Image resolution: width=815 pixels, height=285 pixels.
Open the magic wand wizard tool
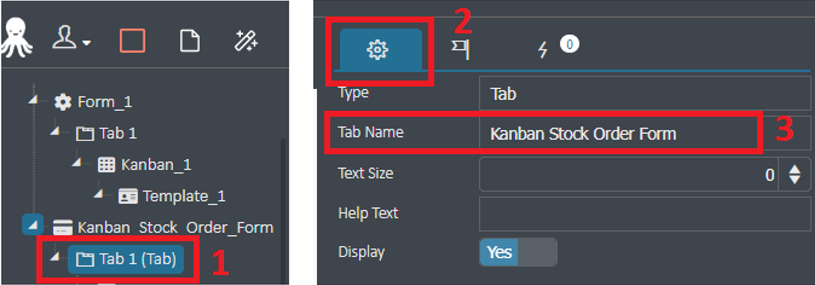247,41
